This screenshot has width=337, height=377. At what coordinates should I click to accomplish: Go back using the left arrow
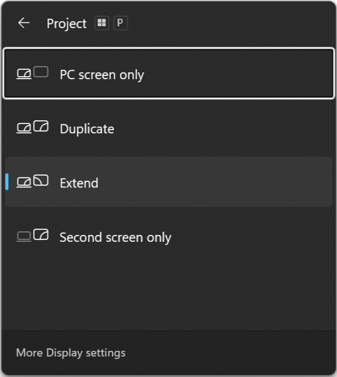coord(24,23)
